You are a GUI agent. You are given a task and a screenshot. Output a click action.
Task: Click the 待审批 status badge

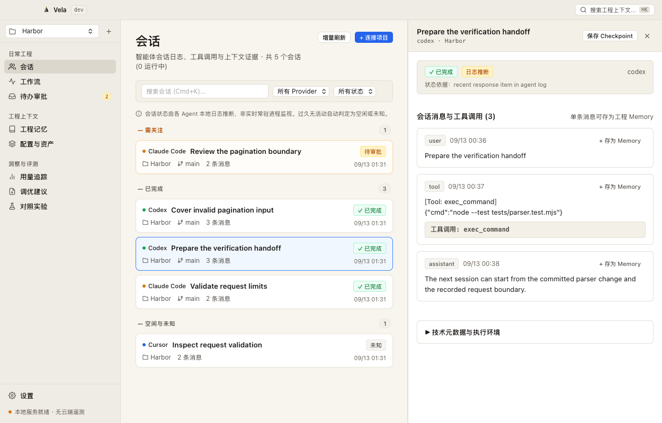pyautogui.click(x=373, y=152)
